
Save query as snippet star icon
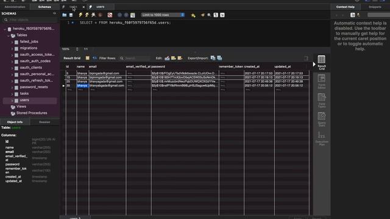(x=193, y=15)
